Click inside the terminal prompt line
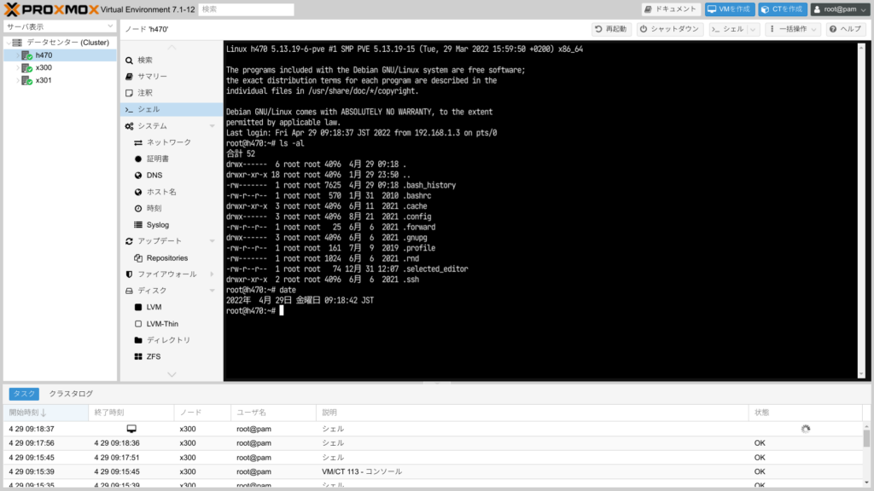874x491 pixels. coord(254,310)
